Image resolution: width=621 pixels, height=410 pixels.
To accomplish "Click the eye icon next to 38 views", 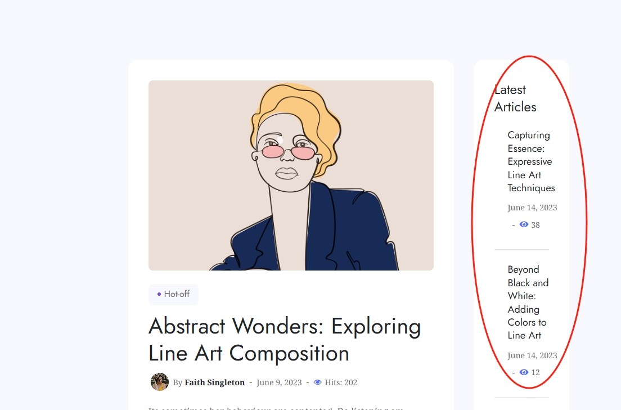I will coord(524,224).
